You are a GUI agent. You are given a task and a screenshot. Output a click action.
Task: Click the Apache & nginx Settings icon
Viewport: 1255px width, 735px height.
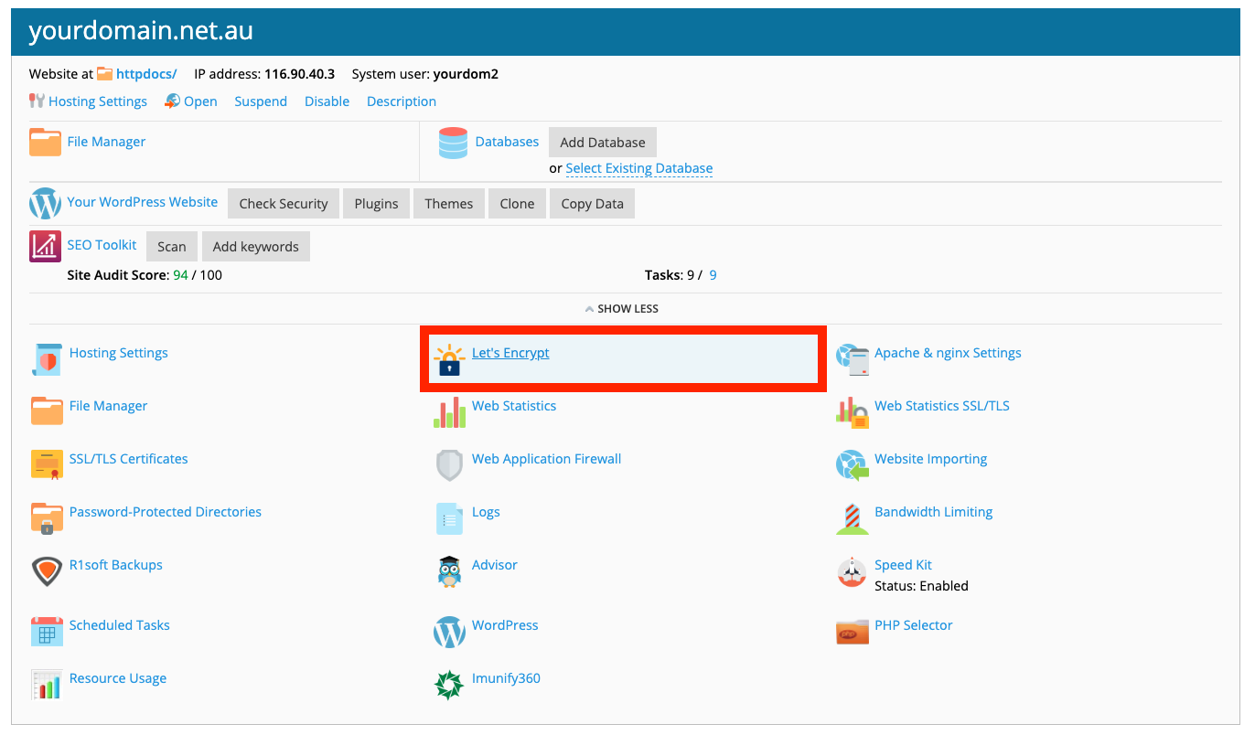(853, 360)
